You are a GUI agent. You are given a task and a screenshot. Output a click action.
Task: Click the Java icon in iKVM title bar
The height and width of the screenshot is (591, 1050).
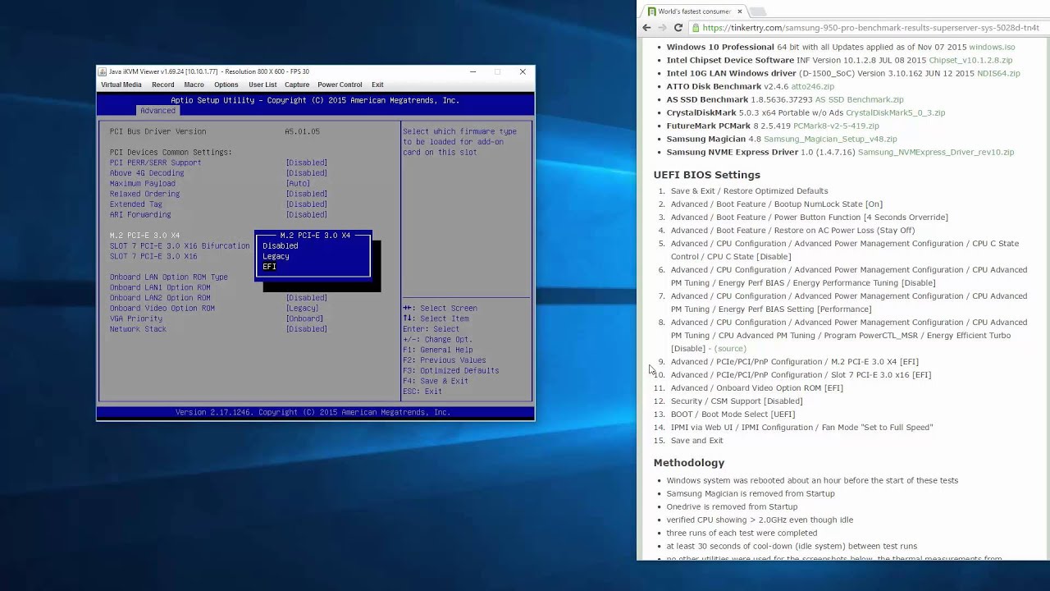(103, 71)
